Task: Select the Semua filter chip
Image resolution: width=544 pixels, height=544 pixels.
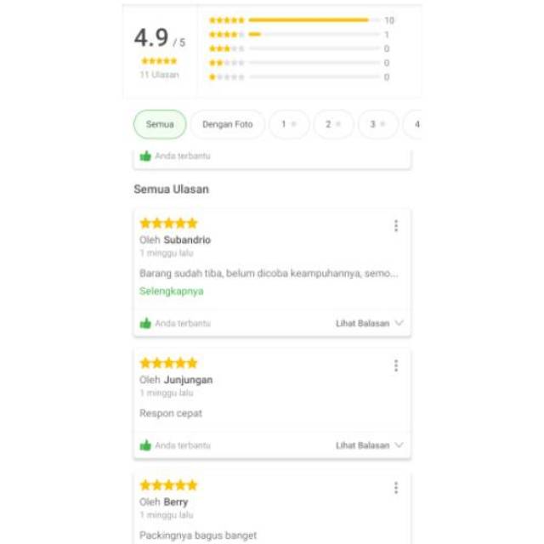Action: pos(160,124)
